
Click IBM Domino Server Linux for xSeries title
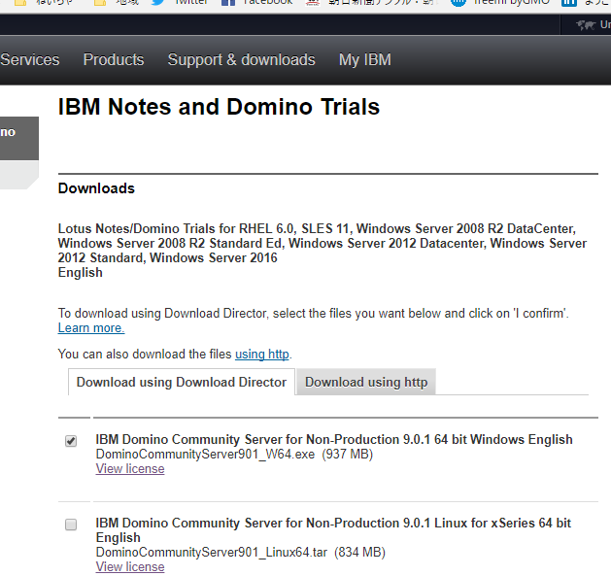click(333, 530)
